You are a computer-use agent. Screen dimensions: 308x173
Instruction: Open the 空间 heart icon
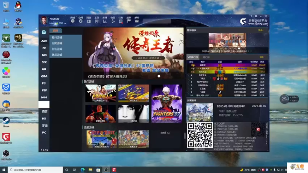click(80, 21)
